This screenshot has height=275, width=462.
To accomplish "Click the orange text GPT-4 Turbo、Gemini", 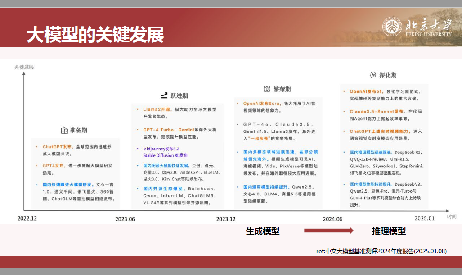I will point(169,130).
